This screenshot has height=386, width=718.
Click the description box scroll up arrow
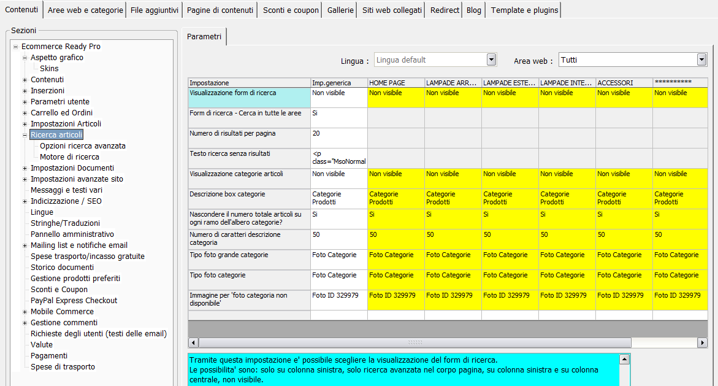[x=624, y=360]
